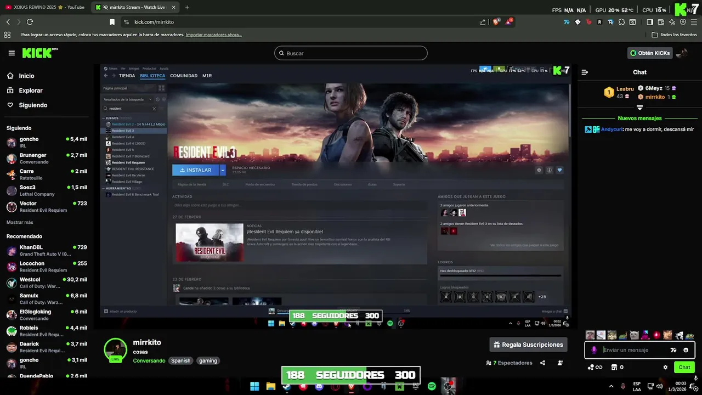The height and width of the screenshot is (395, 702).
Task: Click the Buscar search field
Action: click(351, 53)
